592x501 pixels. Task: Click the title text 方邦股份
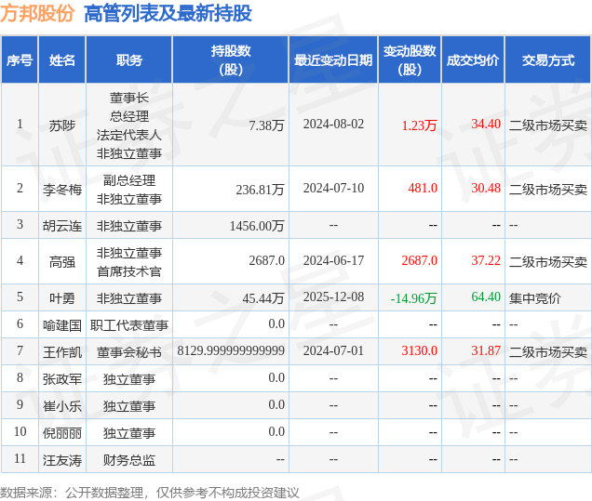click(x=37, y=14)
